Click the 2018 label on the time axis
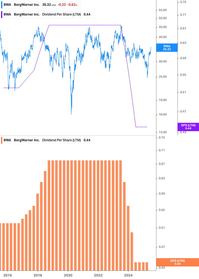 (38, 275)
